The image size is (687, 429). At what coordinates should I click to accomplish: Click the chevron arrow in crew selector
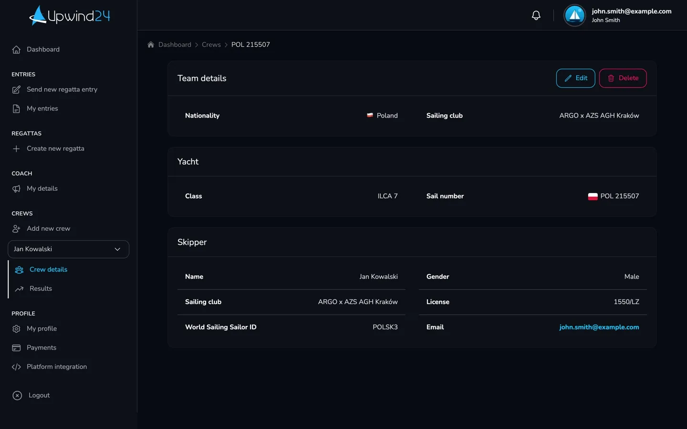click(117, 249)
